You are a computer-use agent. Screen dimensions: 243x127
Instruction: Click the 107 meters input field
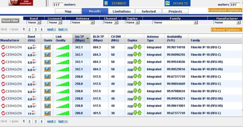(x=235, y=5)
